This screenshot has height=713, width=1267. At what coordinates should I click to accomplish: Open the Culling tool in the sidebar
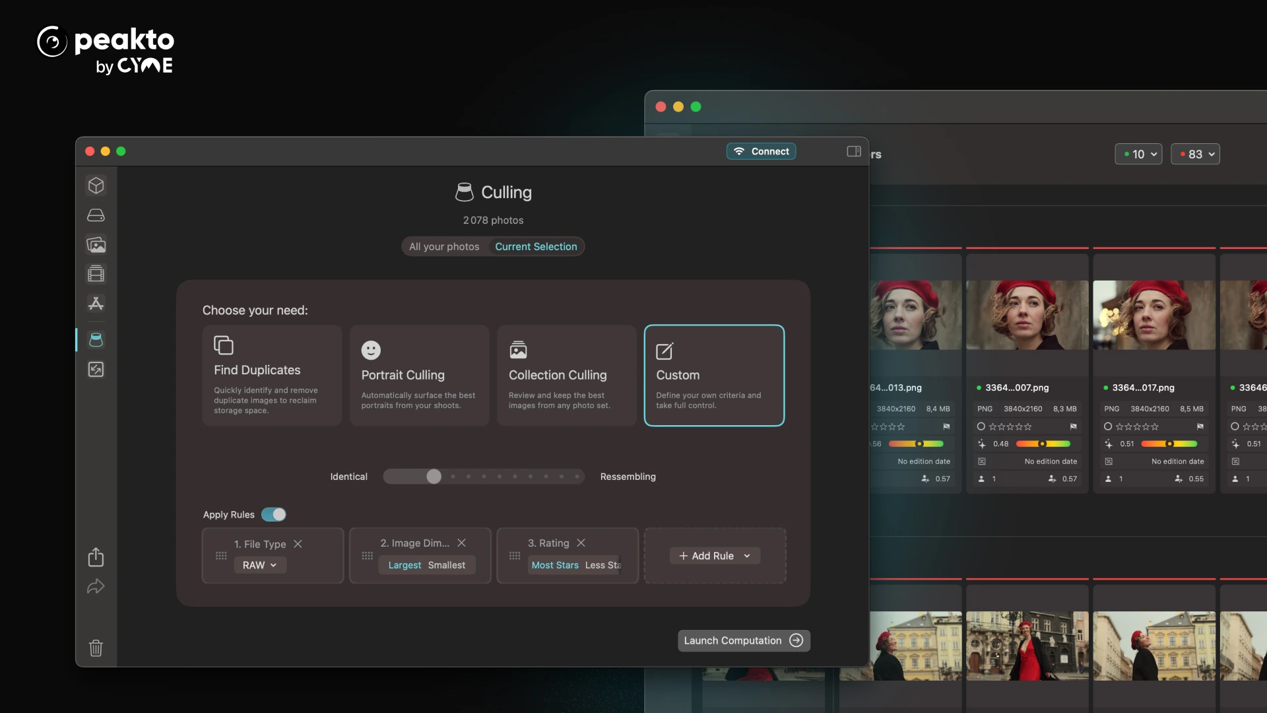click(x=96, y=340)
